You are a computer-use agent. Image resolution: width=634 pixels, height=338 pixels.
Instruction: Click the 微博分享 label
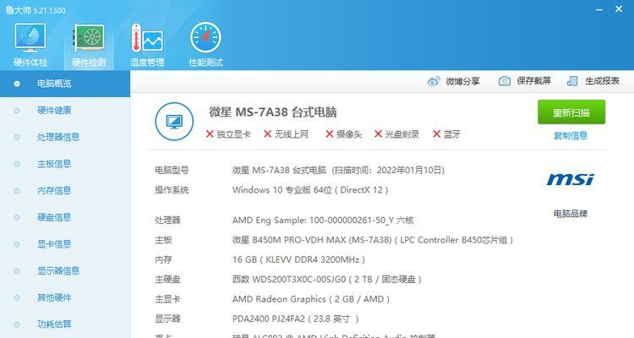[462, 81]
